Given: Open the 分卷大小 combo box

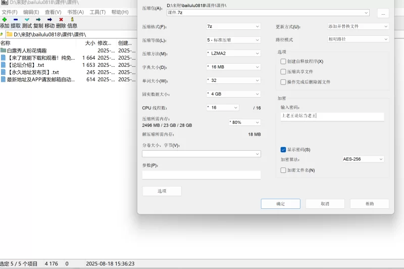Looking at the screenshot, I should click(201, 154).
